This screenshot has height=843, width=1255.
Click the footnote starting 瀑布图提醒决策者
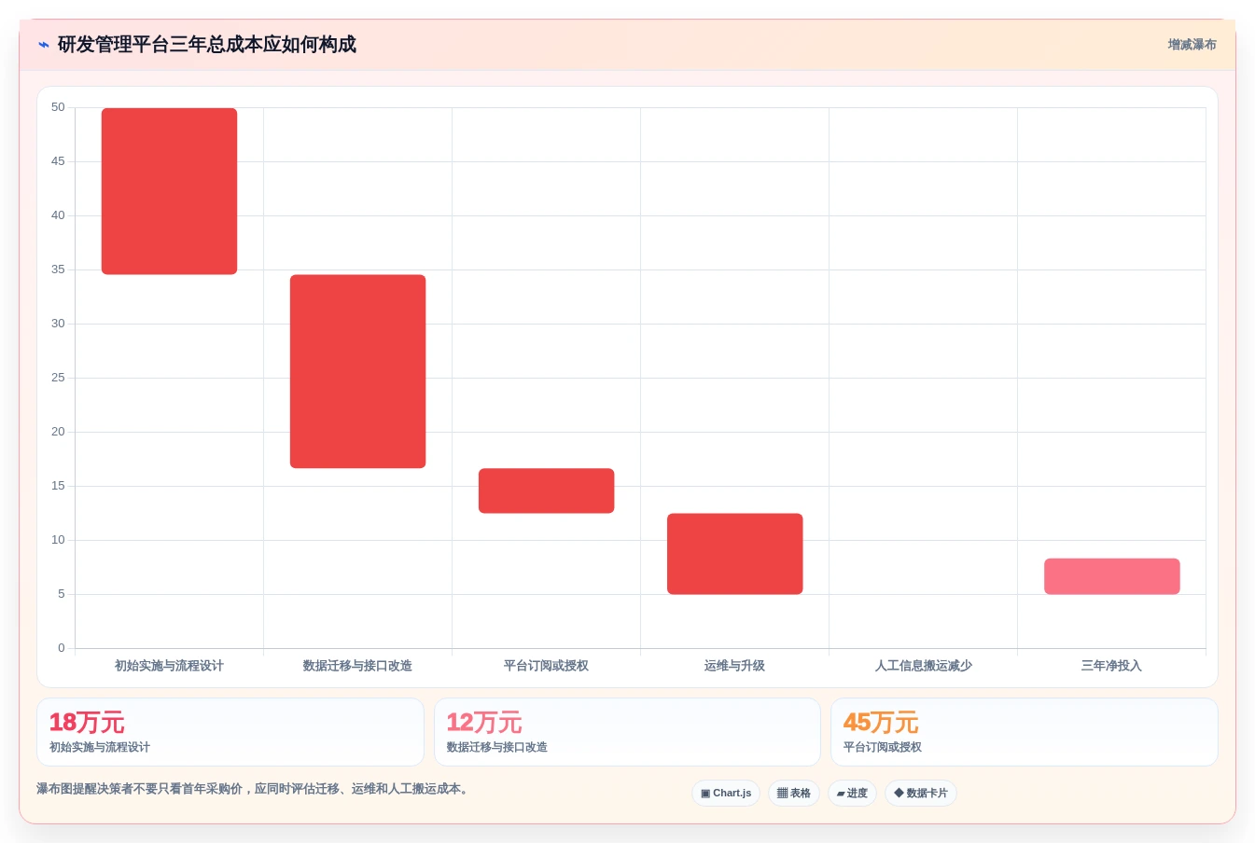pyautogui.click(x=254, y=789)
